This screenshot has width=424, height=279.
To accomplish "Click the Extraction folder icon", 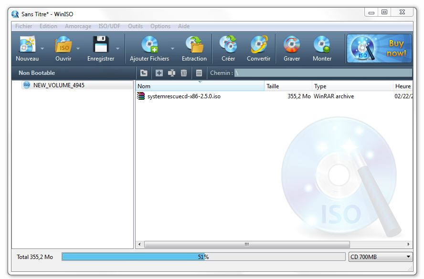I will 194,45.
